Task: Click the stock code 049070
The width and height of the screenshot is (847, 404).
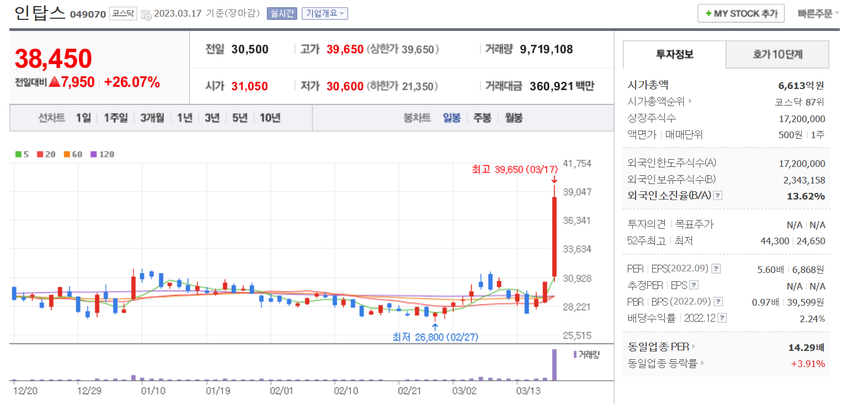Action: pyautogui.click(x=88, y=14)
